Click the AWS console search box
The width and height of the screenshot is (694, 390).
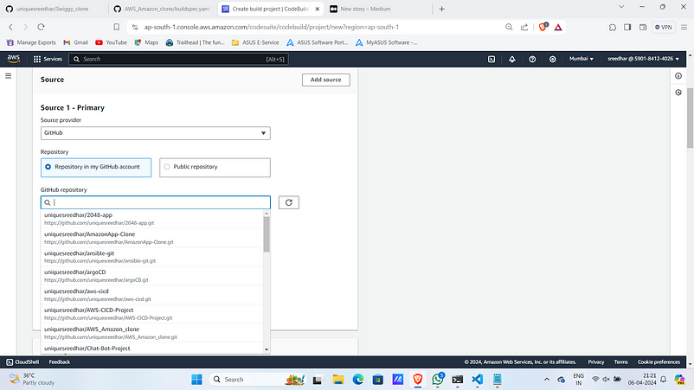178,59
